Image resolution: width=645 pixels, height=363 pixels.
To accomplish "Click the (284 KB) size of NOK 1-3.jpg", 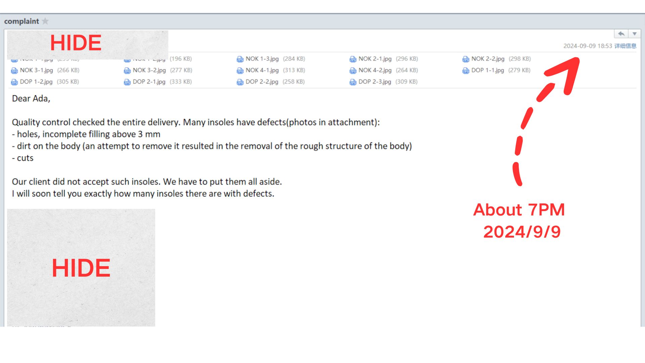I will (x=294, y=59).
